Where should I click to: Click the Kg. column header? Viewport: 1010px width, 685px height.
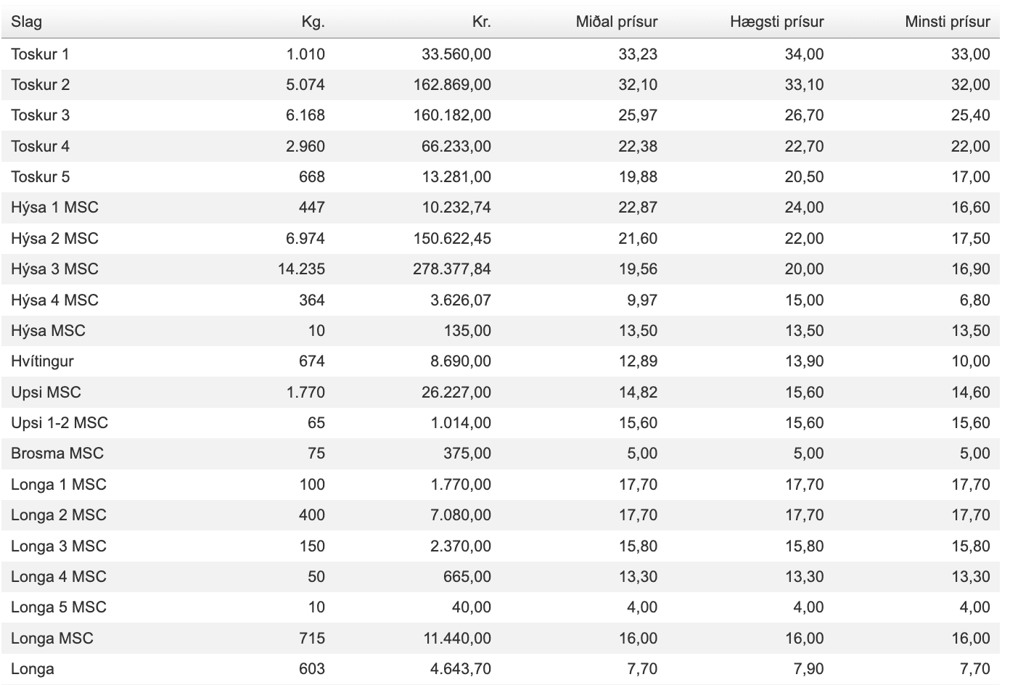tap(313, 22)
